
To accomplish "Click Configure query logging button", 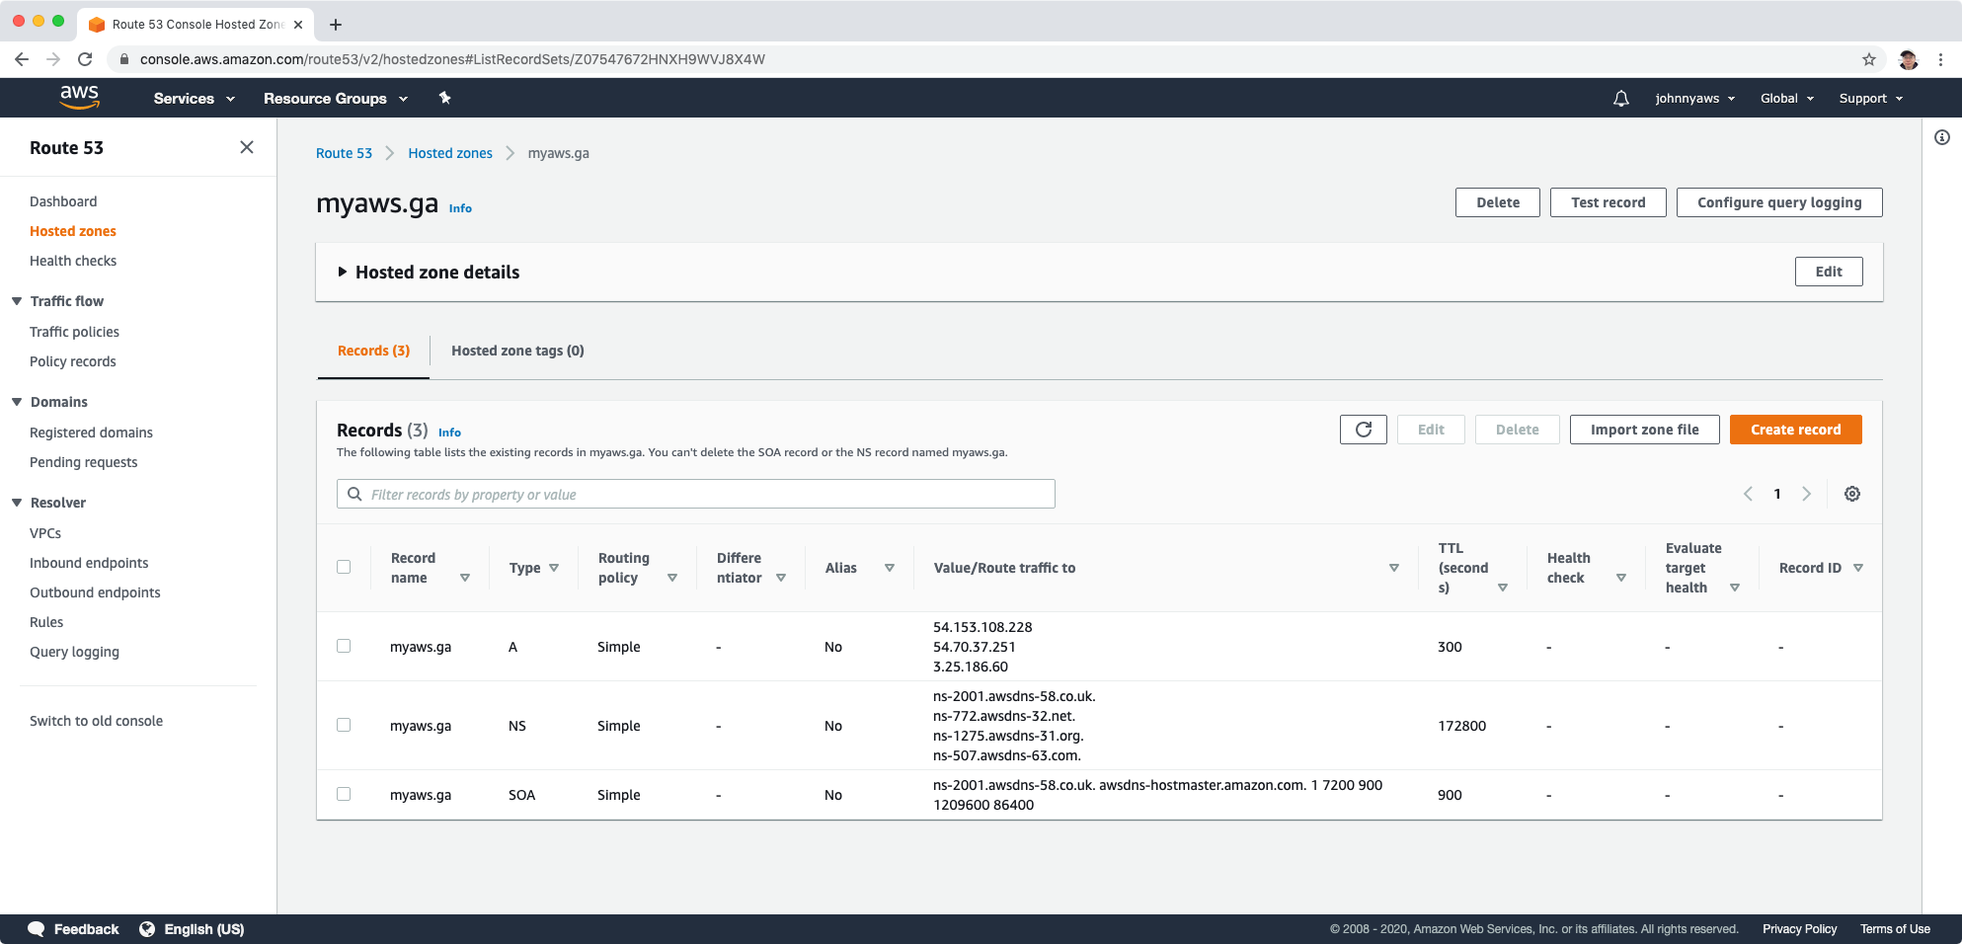I will [1779, 202].
